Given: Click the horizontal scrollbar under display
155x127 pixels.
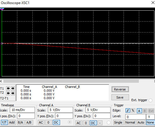Looking at the screenshot, I should tap(71, 81).
